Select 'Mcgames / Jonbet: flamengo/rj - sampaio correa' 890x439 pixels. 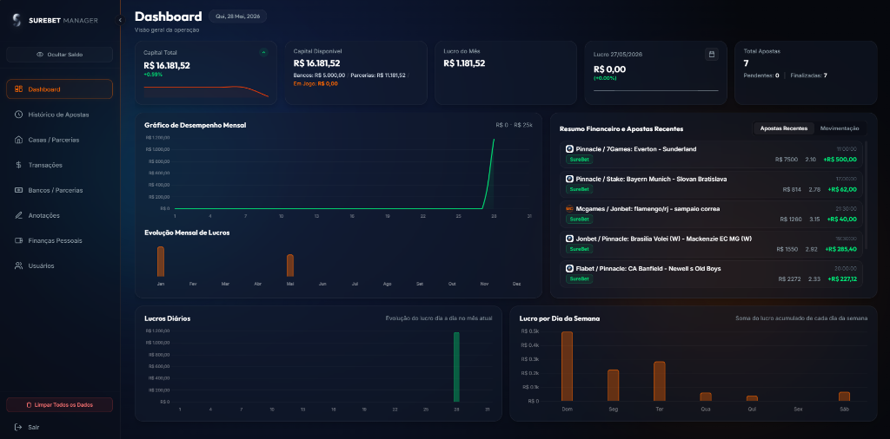point(711,214)
